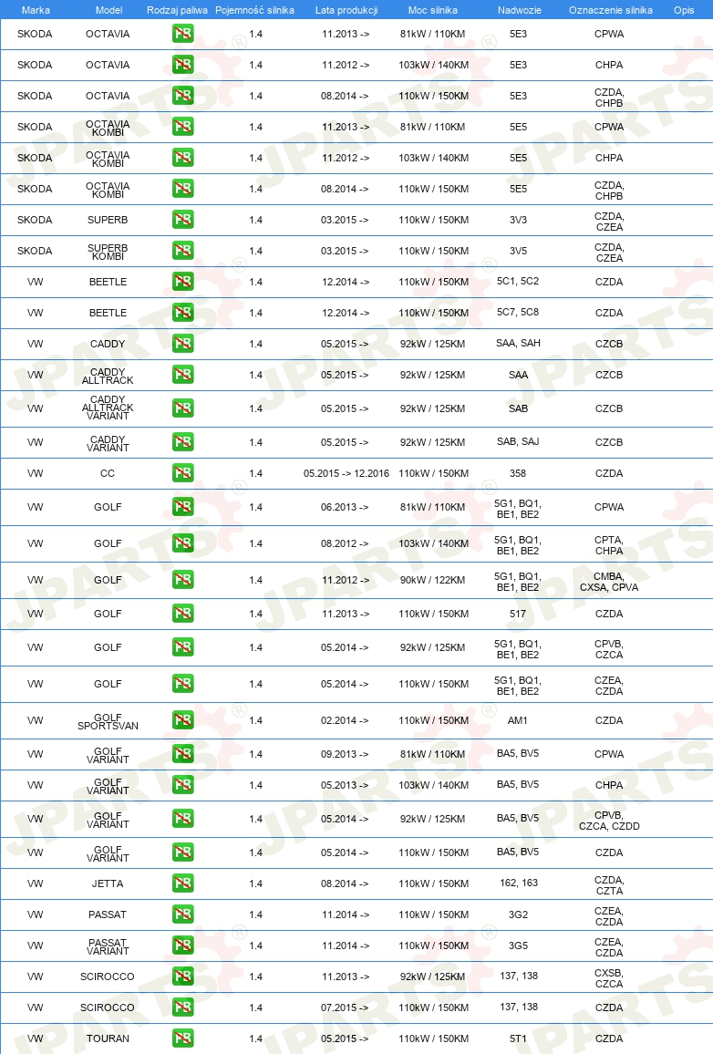Image resolution: width=713 pixels, height=1054 pixels.
Task: Click the Oznaczenie silnika column header
Action: (611, 10)
